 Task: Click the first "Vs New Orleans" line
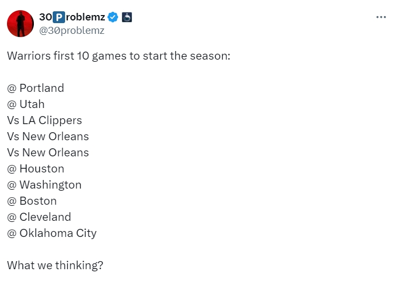[x=48, y=136]
